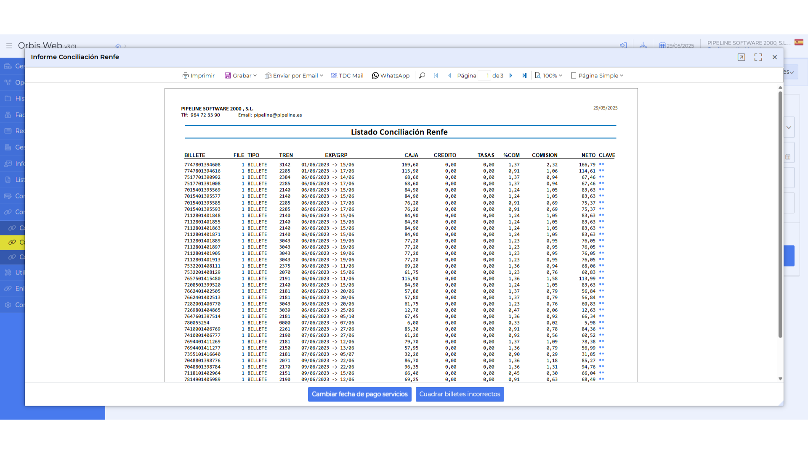Select the highlighted yellow sidebar link item
The image size is (808, 454).
13,242
